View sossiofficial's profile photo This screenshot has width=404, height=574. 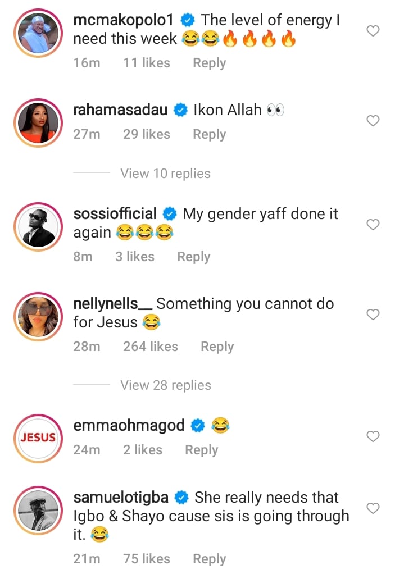(38, 226)
